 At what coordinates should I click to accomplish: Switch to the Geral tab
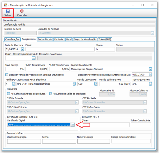coord(69,40)
